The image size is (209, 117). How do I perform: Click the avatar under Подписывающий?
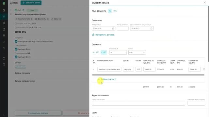16,57
